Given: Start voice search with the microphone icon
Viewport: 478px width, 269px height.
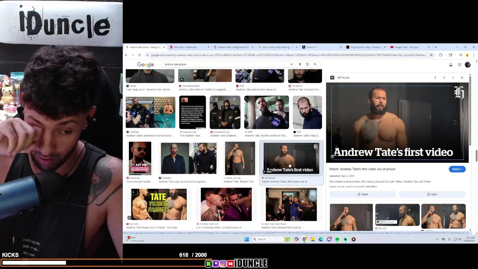Looking at the screenshot, I should click(300, 64).
